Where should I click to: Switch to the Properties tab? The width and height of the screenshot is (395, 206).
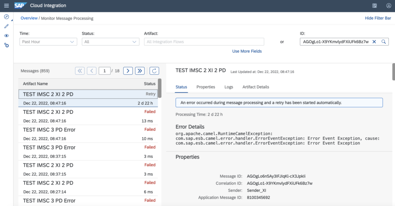point(206,87)
